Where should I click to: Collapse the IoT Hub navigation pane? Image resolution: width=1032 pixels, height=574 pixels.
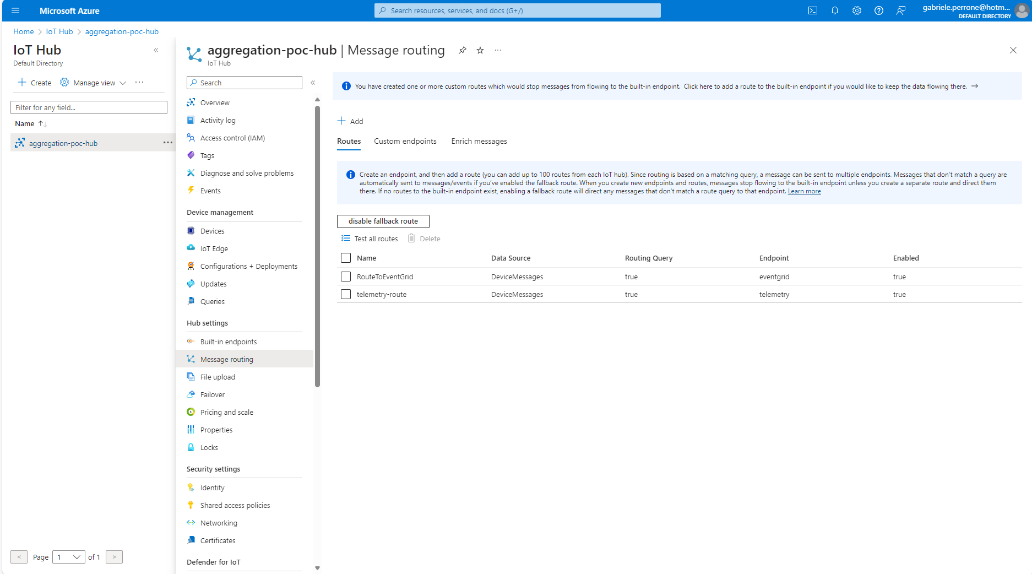(156, 50)
